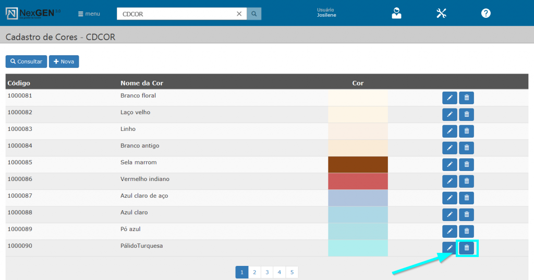This screenshot has height=280, width=534.
Task: Open the hamburger menu
Action: point(89,14)
